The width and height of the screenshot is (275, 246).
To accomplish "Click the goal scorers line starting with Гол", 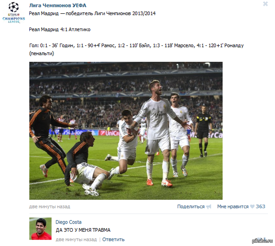I will pos(136,50).
